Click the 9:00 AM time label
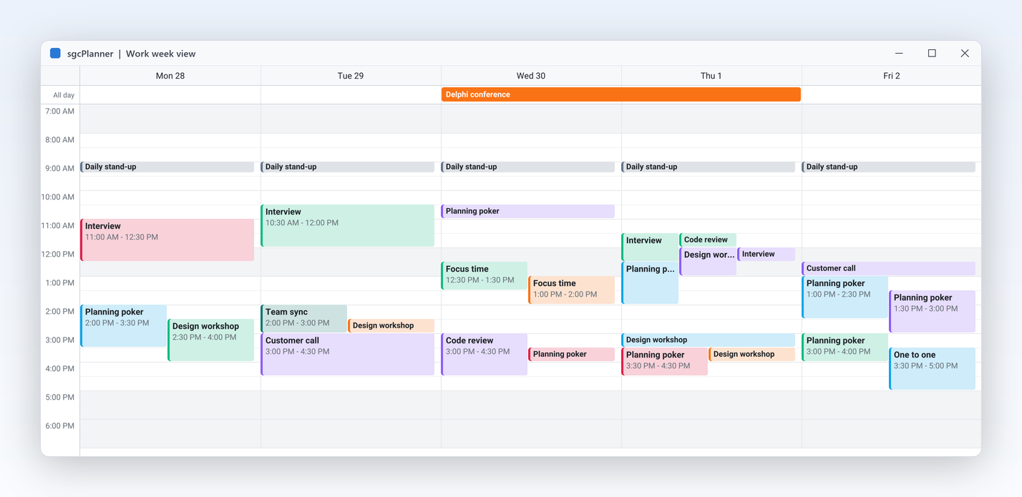The height and width of the screenshot is (497, 1022). (60, 169)
